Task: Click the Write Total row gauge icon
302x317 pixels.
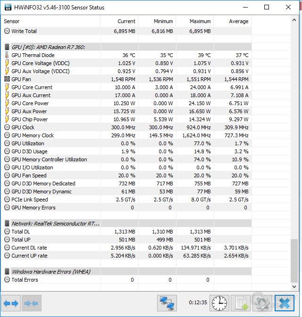Action: coord(7,31)
